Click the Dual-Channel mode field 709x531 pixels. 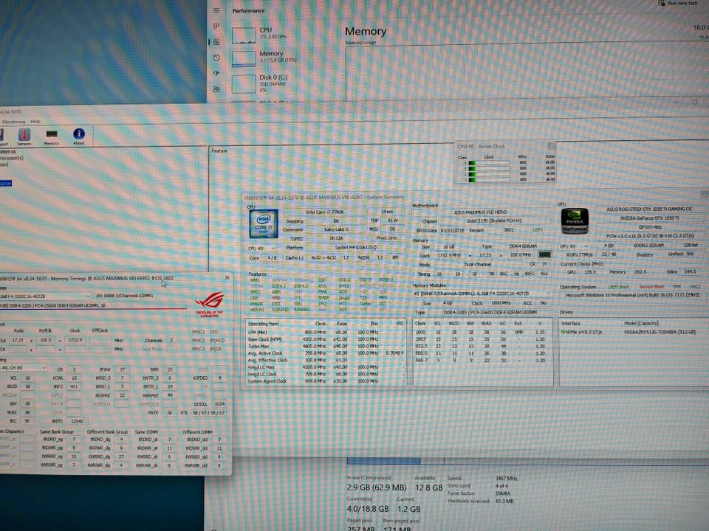477,264
